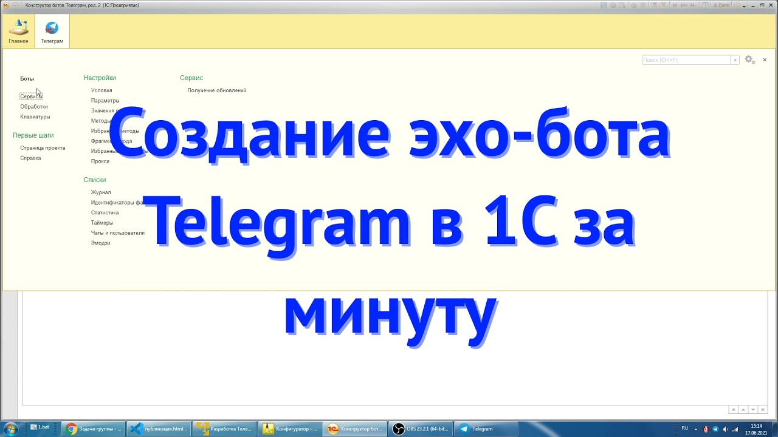Switch to Разработка Теле... taskbar window
778x437 pixels.
tap(224, 429)
